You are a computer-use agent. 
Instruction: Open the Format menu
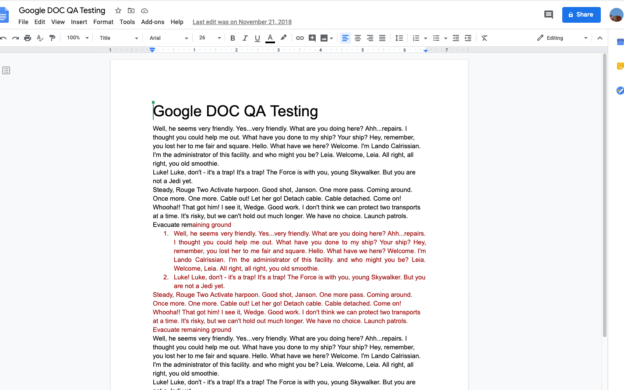(103, 22)
